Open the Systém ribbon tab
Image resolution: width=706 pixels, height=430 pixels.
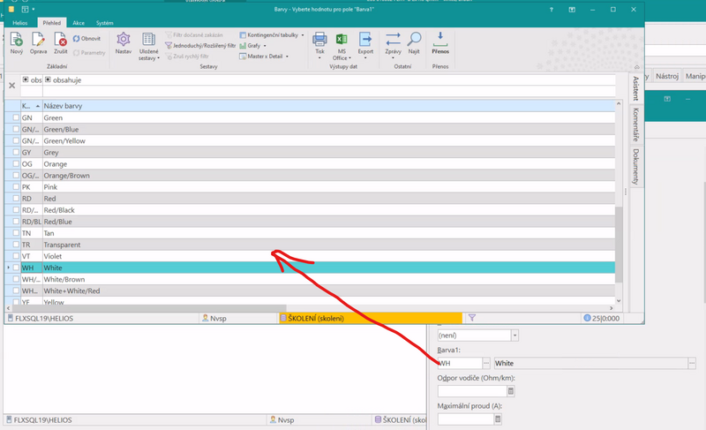click(x=104, y=22)
